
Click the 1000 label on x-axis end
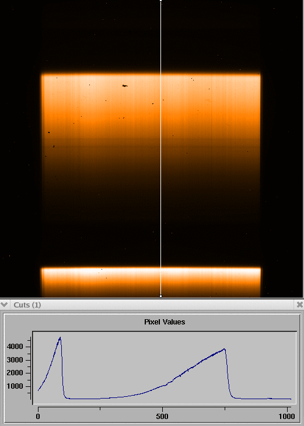coord(287,416)
